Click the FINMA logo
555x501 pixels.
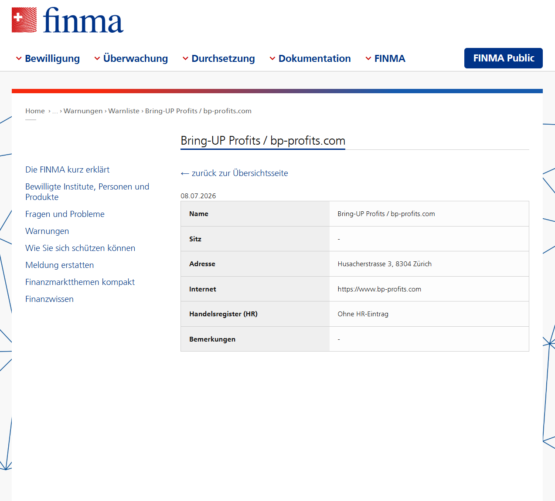tap(68, 20)
